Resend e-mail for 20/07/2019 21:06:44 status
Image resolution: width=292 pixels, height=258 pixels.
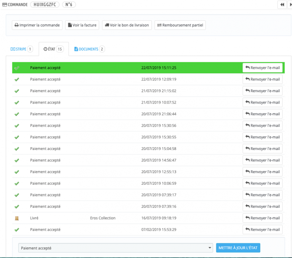[263, 114]
